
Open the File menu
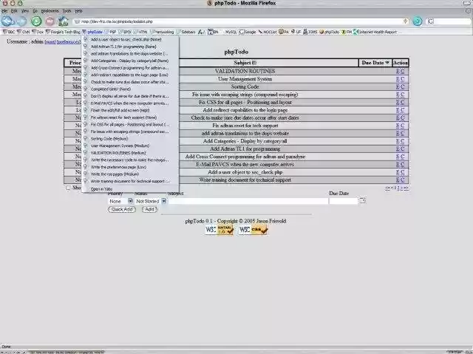coord(4,11)
